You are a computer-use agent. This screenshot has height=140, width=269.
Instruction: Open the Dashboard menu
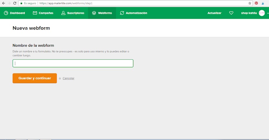[x=14, y=13]
